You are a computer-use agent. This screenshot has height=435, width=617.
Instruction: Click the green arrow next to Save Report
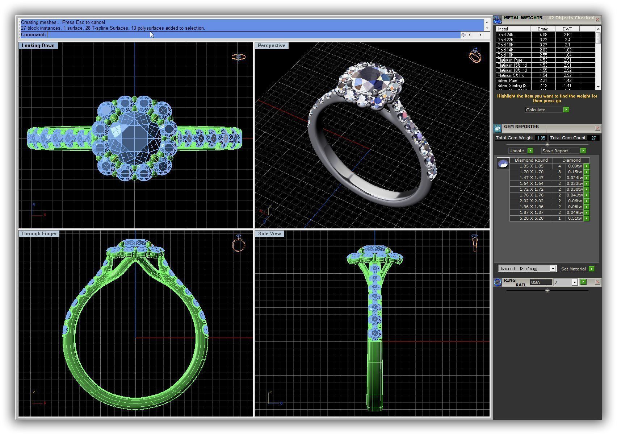[583, 151]
